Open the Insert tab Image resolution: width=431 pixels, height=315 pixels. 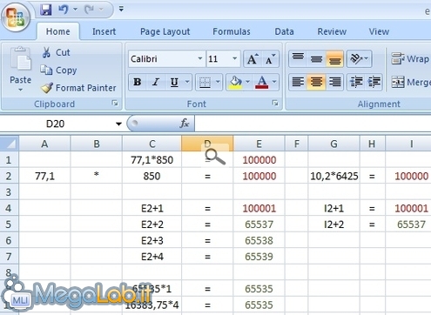coord(104,31)
